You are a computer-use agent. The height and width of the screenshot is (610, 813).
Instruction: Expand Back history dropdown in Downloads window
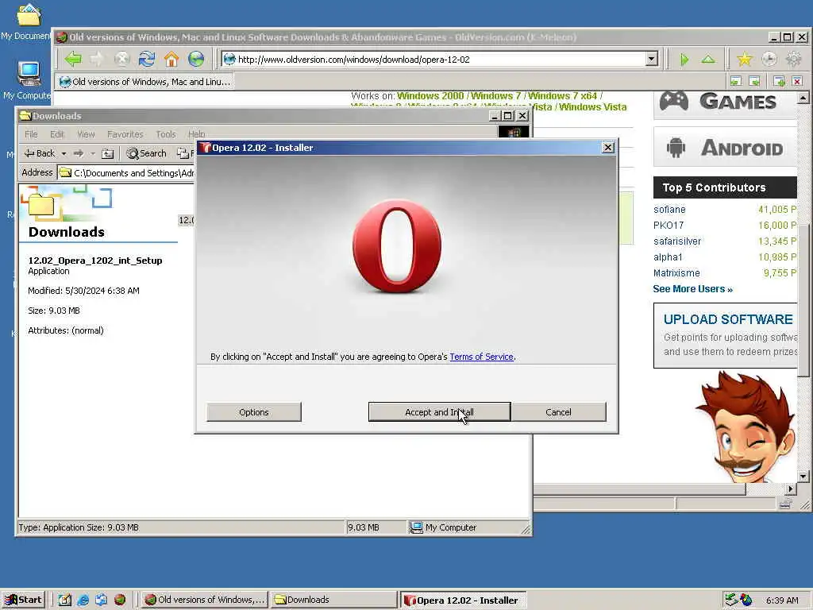click(x=64, y=153)
